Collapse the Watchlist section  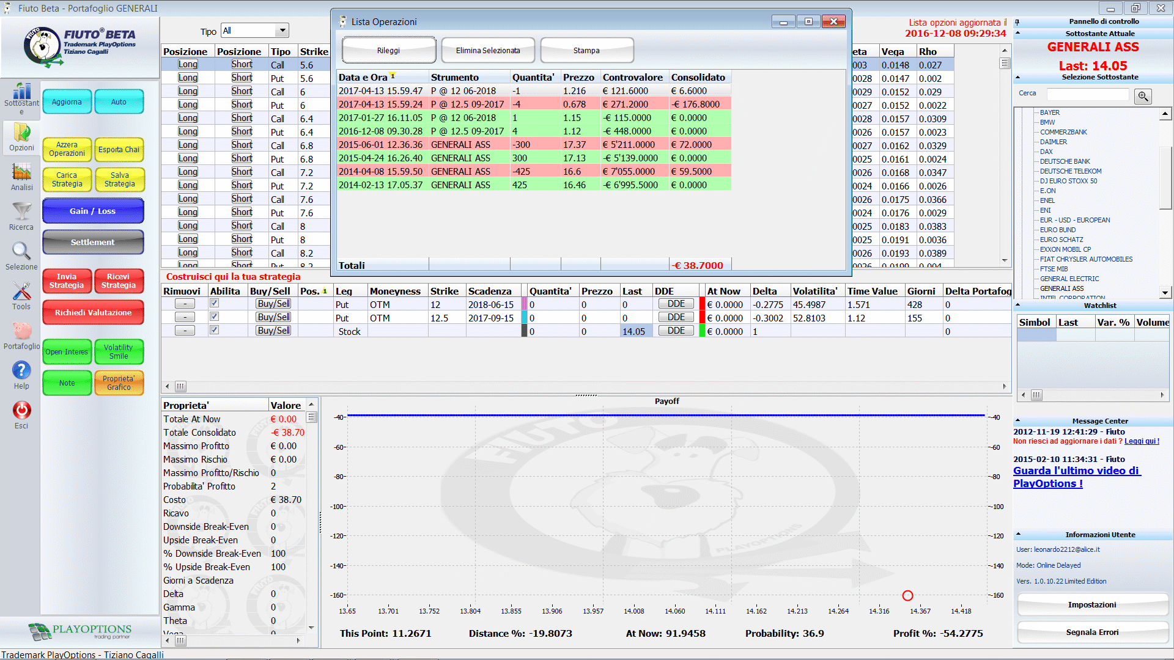1018,304
